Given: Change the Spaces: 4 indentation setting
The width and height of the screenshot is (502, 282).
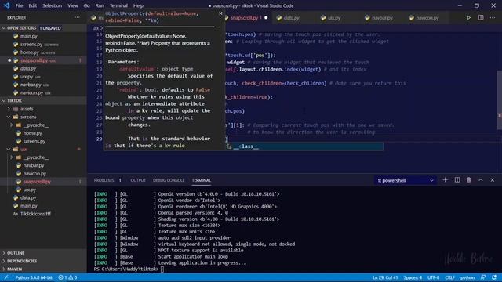Looking at the screenshot, I should [x=413, y=277].
